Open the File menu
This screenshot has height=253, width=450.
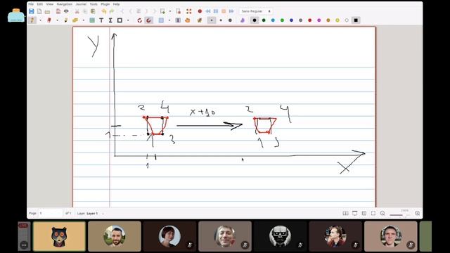point(31,4)
